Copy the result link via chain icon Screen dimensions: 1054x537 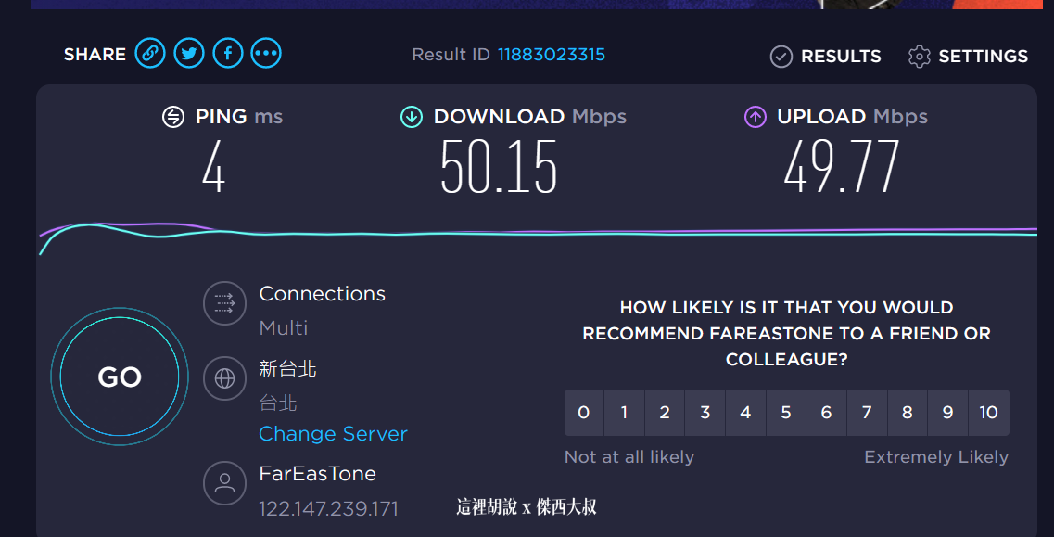tap(150, 53)
